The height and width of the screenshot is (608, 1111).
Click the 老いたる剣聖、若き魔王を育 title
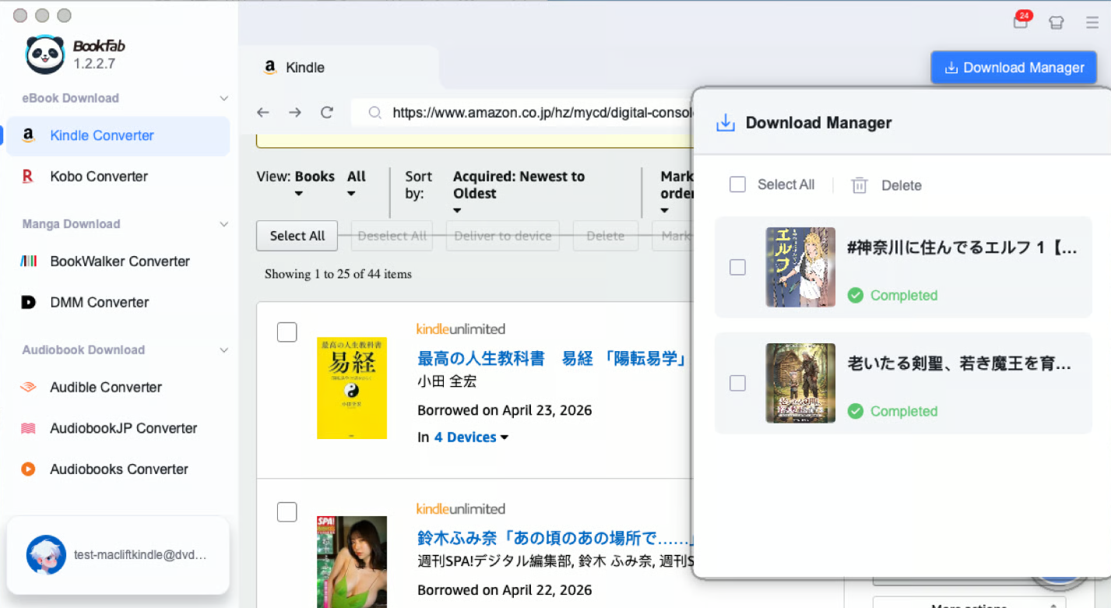coord(960,364)
